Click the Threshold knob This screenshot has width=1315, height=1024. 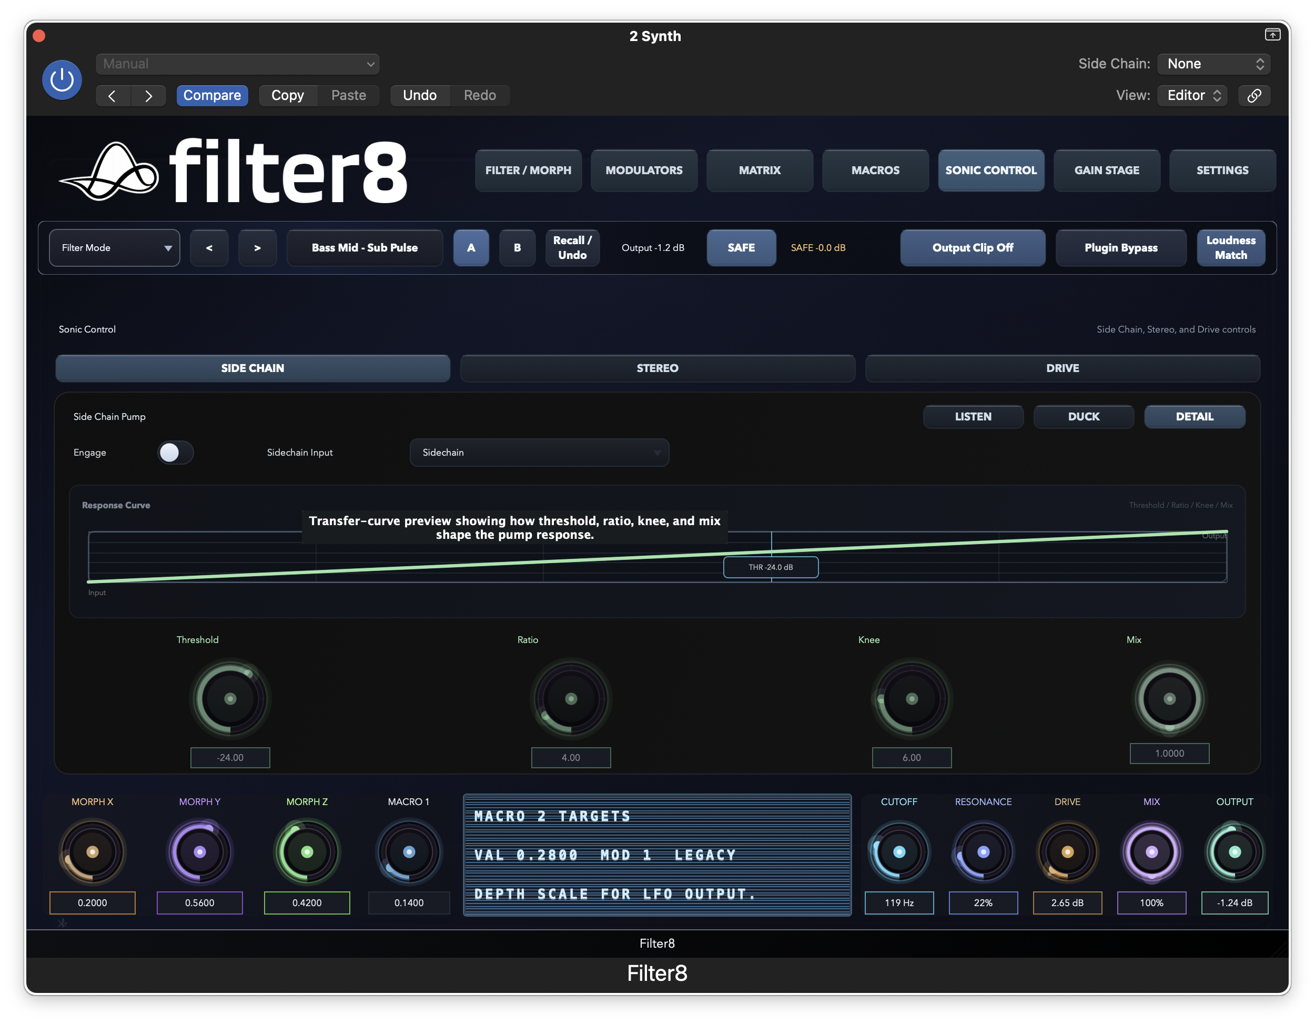(230, 699)
